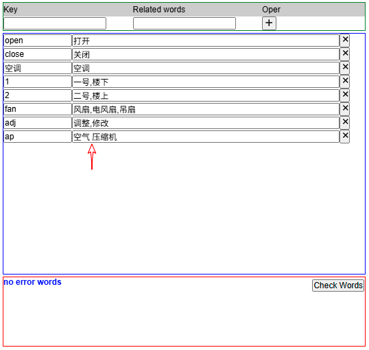Viewport: 369px width, 350px height.
Task: Remove the 空调 row using its X
Action: (345, 67)
